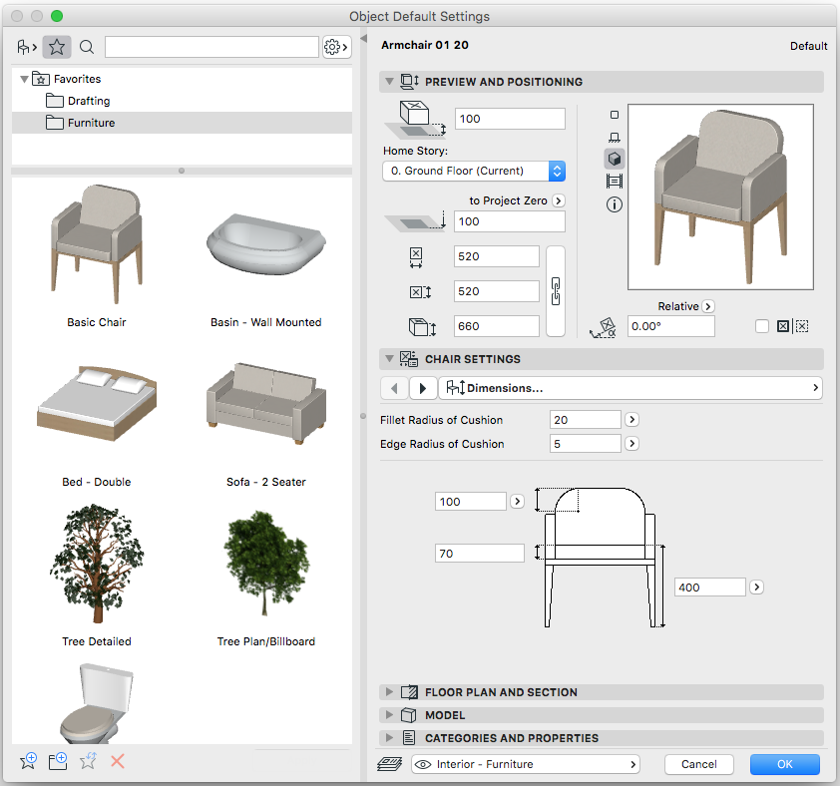Click the OK button
Image resolution: width=840 pixels, height=786 pixels.
point(784,764)
